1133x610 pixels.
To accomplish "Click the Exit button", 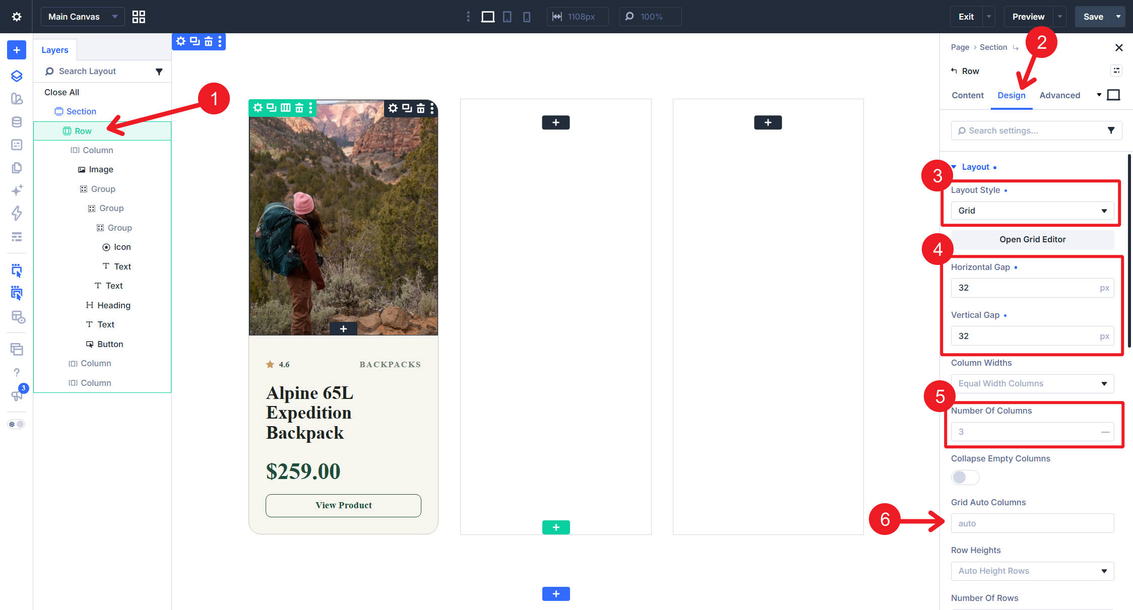I will point(966,17).
